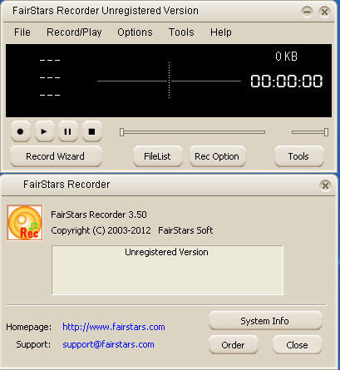Pause with the Pause button
Image resolution: width=340 pixels, height=370 pixels.
pyautogui.click(x=67, y=131)
